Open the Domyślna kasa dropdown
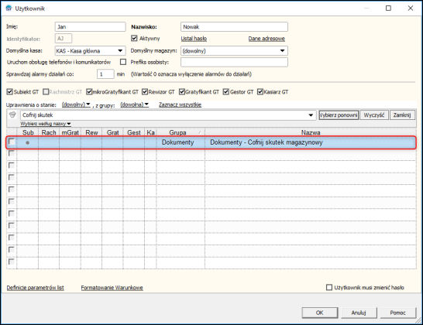The height and width of the screenshot is (325, 423). (x=120, y=50)
